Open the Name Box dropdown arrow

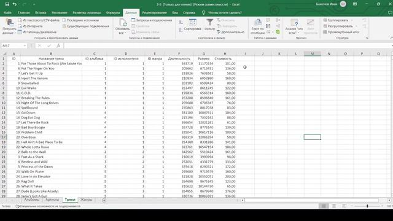[25, 45]
